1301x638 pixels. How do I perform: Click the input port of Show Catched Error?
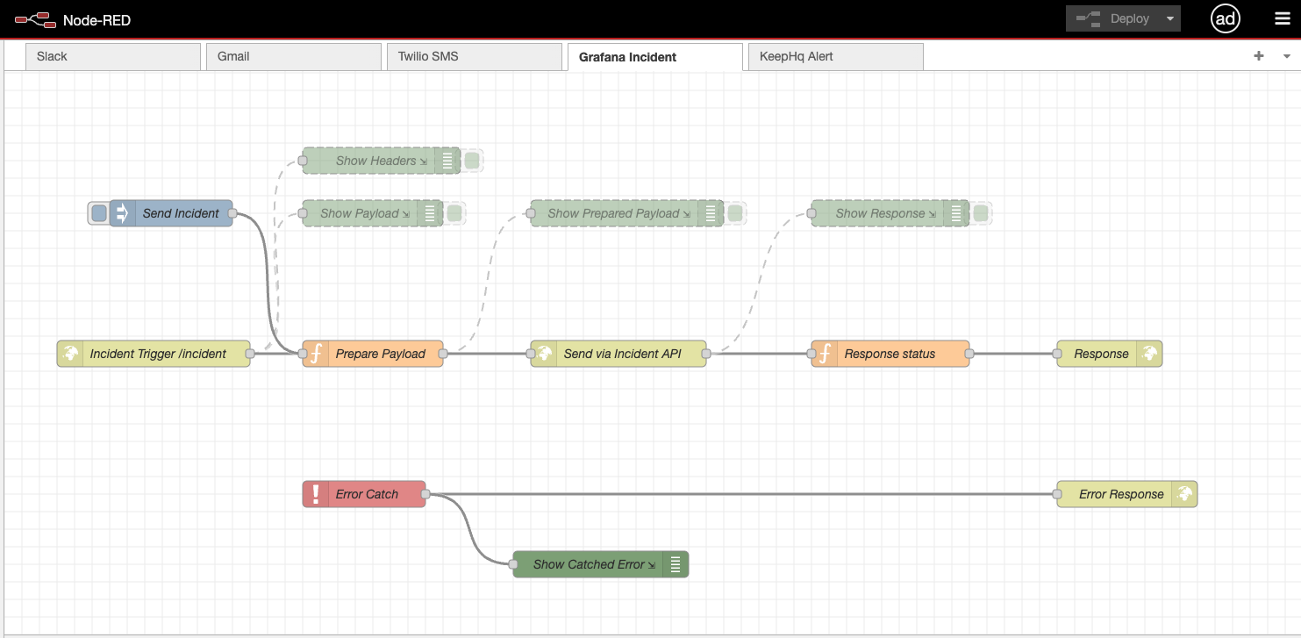click(513, 564)
